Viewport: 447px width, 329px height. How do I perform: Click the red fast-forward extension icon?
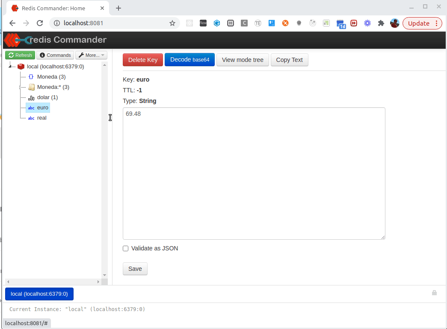354,23
